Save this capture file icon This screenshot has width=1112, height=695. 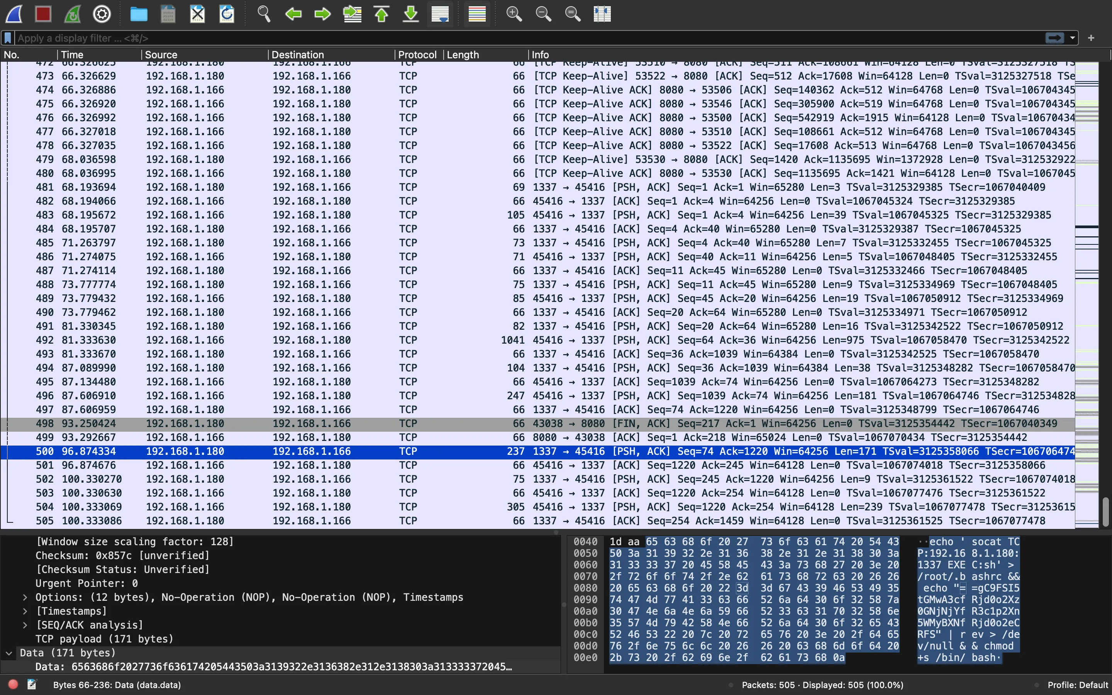pyautogui.click(x=168, y=14)
